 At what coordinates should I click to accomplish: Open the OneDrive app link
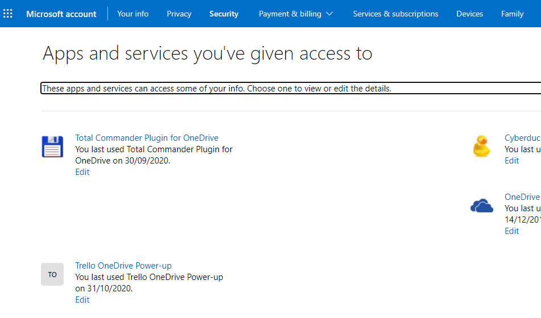click(522, 197)
